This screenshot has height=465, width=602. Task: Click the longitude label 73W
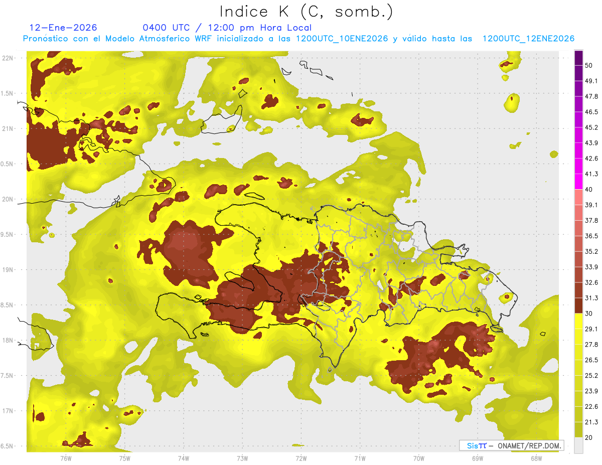242,458
